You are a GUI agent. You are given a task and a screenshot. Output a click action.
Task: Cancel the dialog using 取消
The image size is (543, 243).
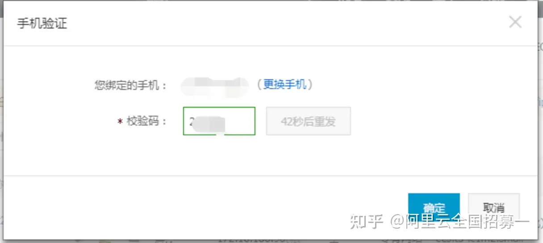point(493,207)
